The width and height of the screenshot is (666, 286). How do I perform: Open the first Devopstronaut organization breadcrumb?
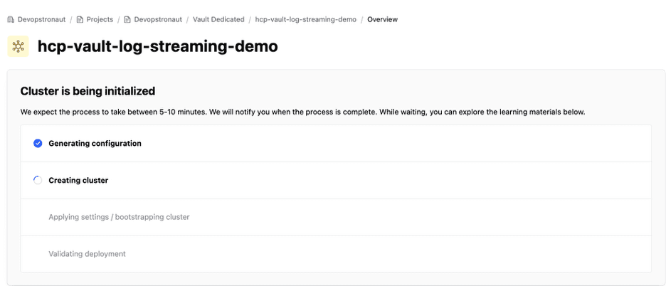coord(42,19)
